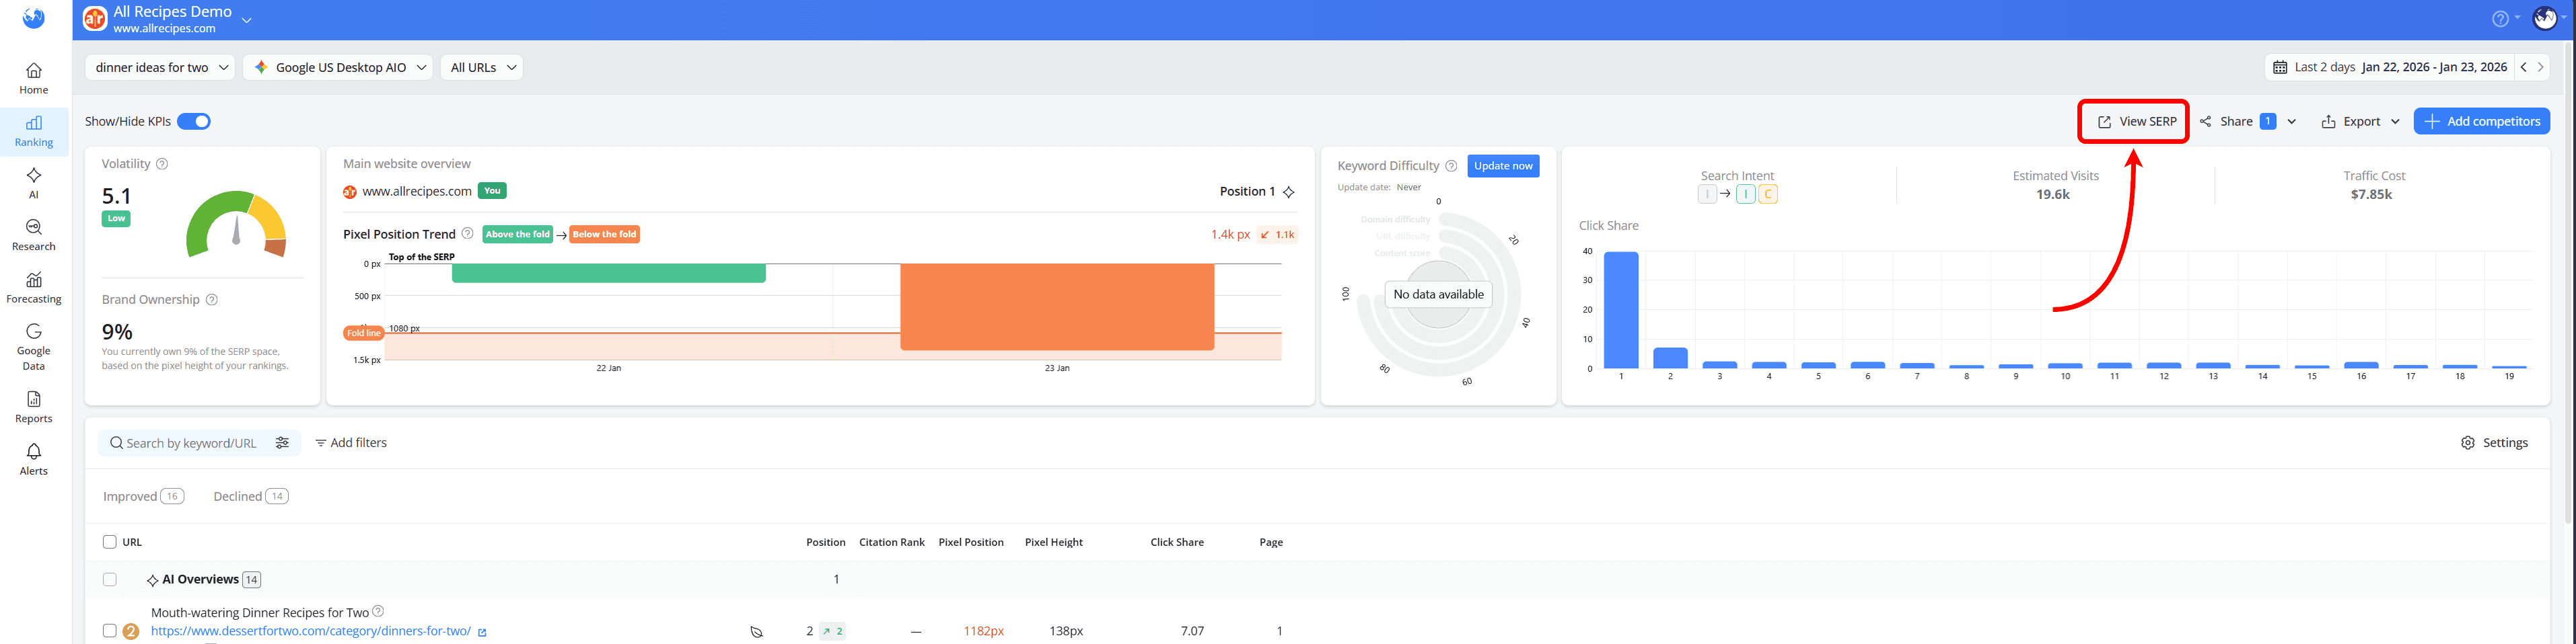The image size is (2576, 644).
Task: Click the www.allrecipes.com website overview link
Action: [x=417, y=191]
